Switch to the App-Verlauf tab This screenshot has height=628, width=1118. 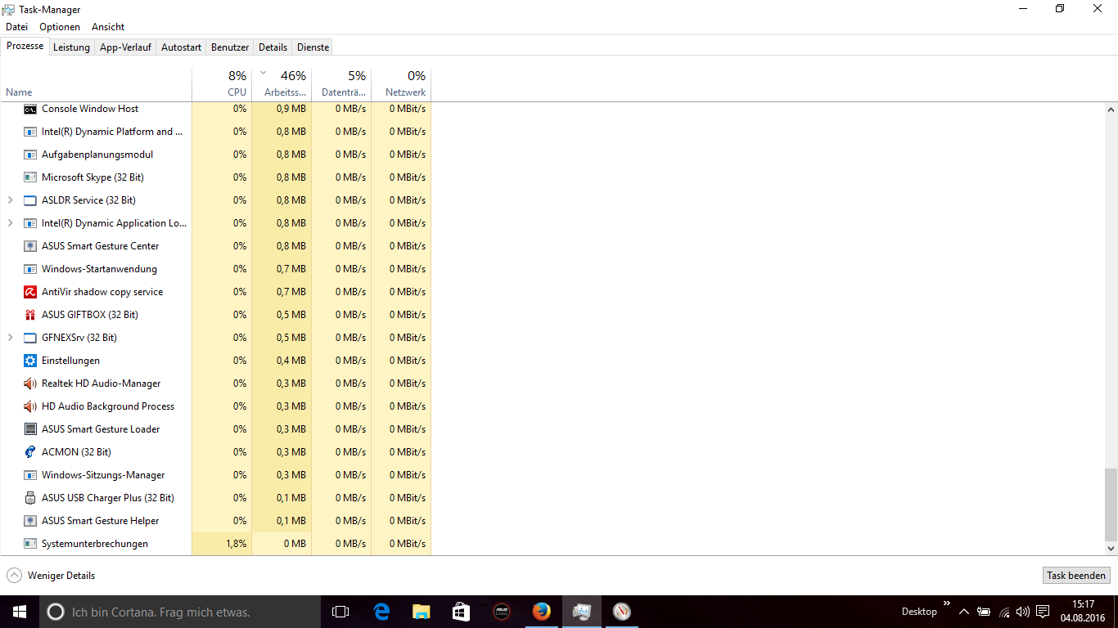click(125, 47)
